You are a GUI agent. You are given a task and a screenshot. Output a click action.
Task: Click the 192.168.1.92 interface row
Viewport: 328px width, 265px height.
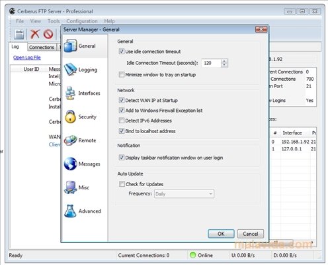tap(293, 142)
